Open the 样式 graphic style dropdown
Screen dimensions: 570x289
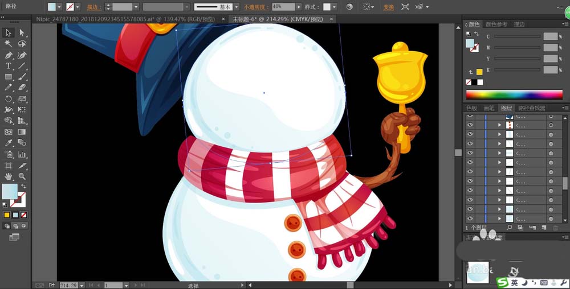click(x=334, y=7)
